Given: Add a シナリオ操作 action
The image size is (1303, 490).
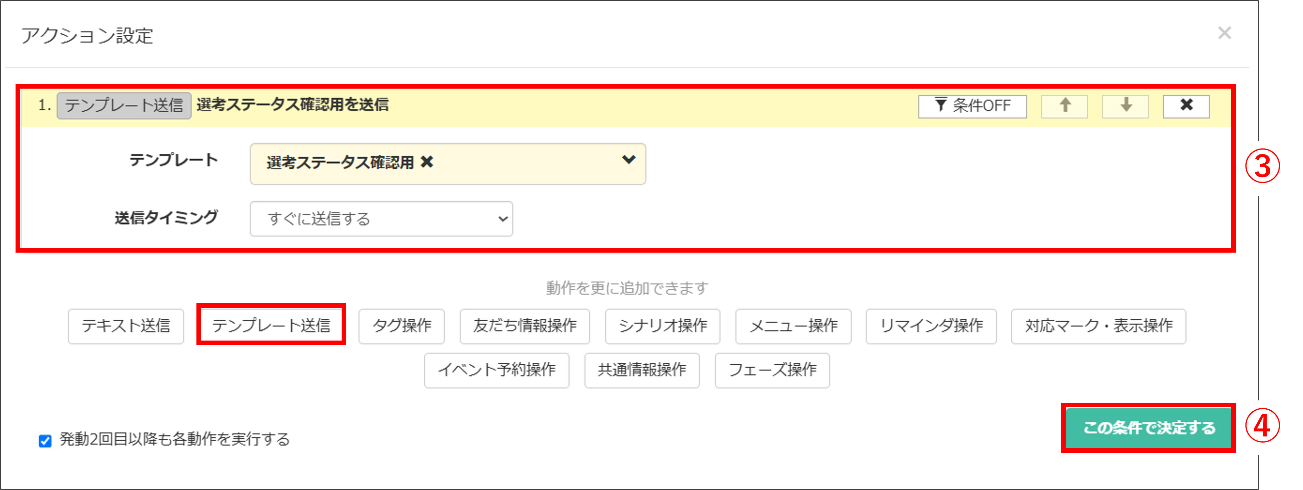Looking at the screenshot, I should coord(663,326).
